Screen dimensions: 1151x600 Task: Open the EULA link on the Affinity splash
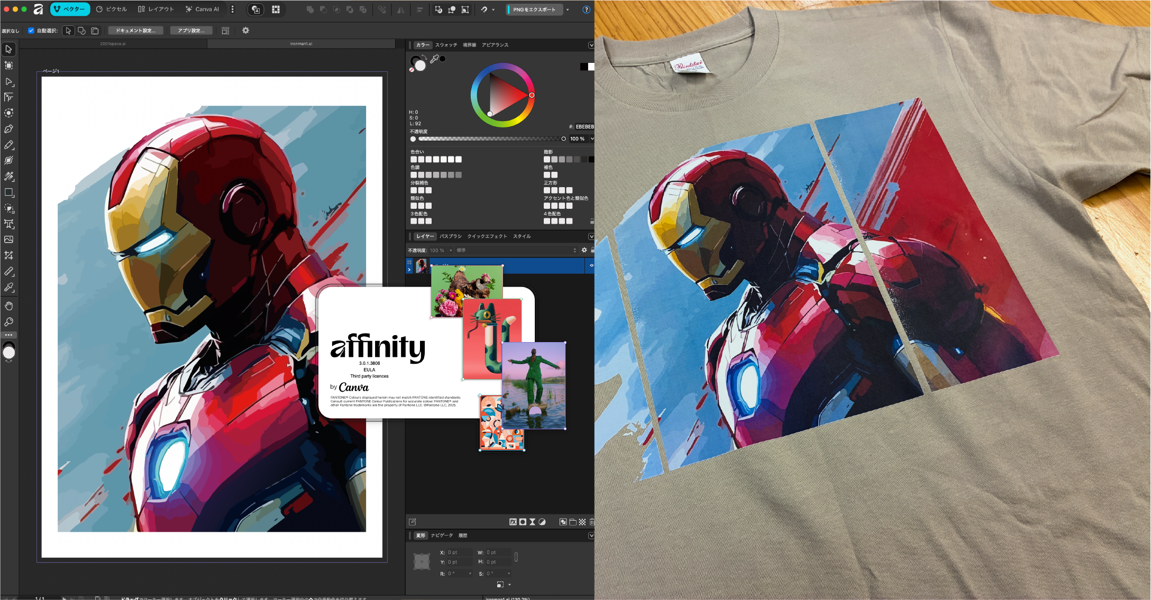369,370
